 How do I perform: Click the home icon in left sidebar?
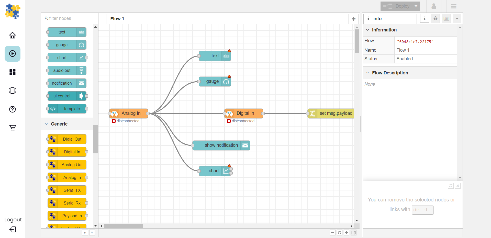(12, 35)
